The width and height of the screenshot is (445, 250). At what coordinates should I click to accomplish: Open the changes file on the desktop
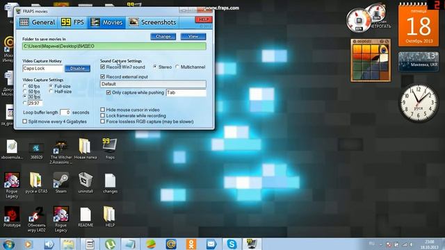coord(110,183)
